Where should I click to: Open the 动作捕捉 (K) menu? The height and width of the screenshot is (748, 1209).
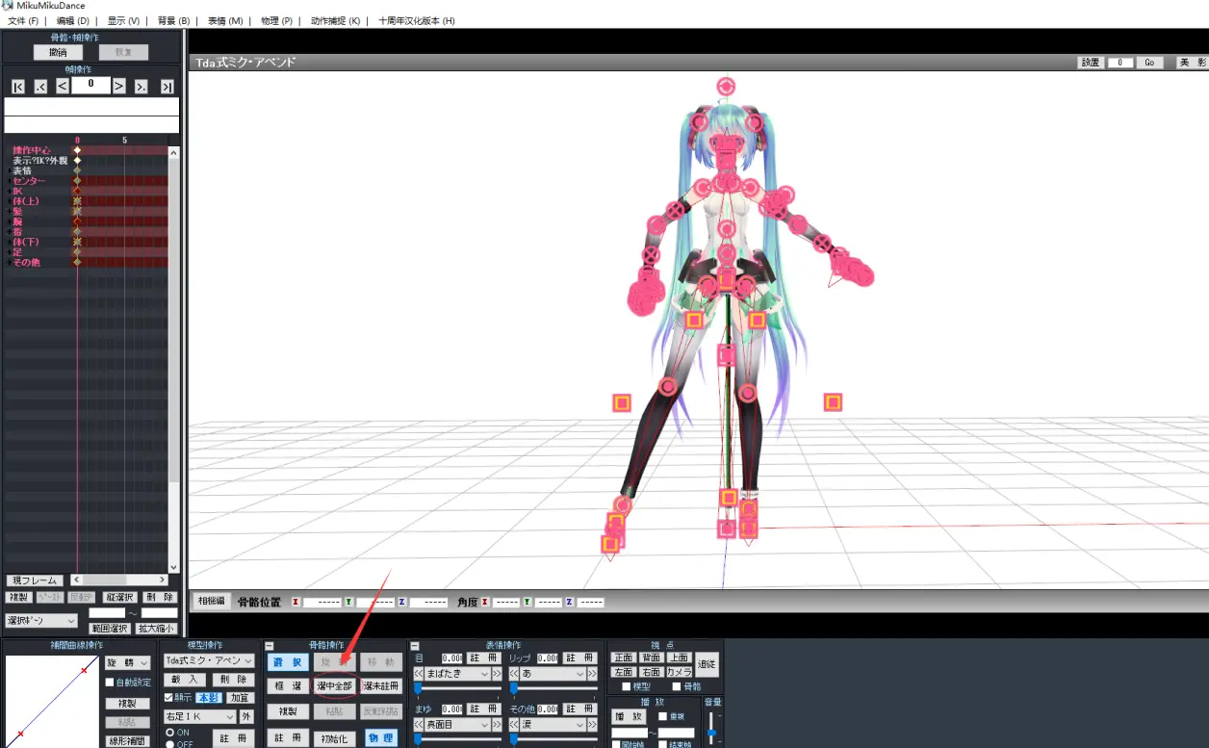[x=335, y=20]
